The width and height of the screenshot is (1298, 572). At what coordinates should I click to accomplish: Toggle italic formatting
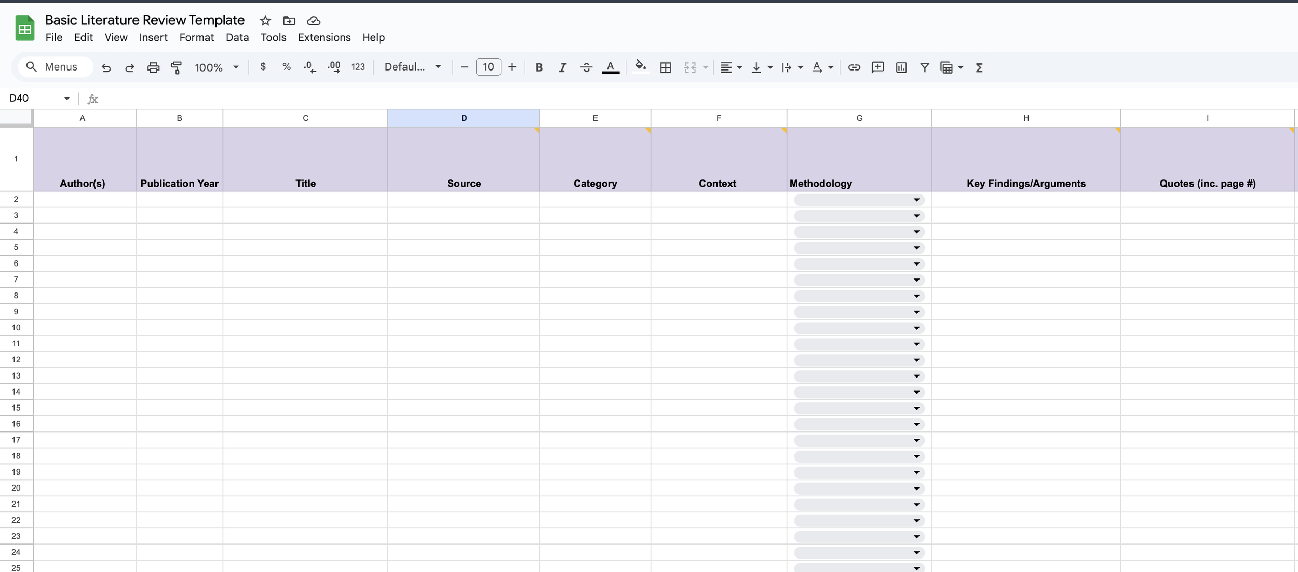coord(562,67)
